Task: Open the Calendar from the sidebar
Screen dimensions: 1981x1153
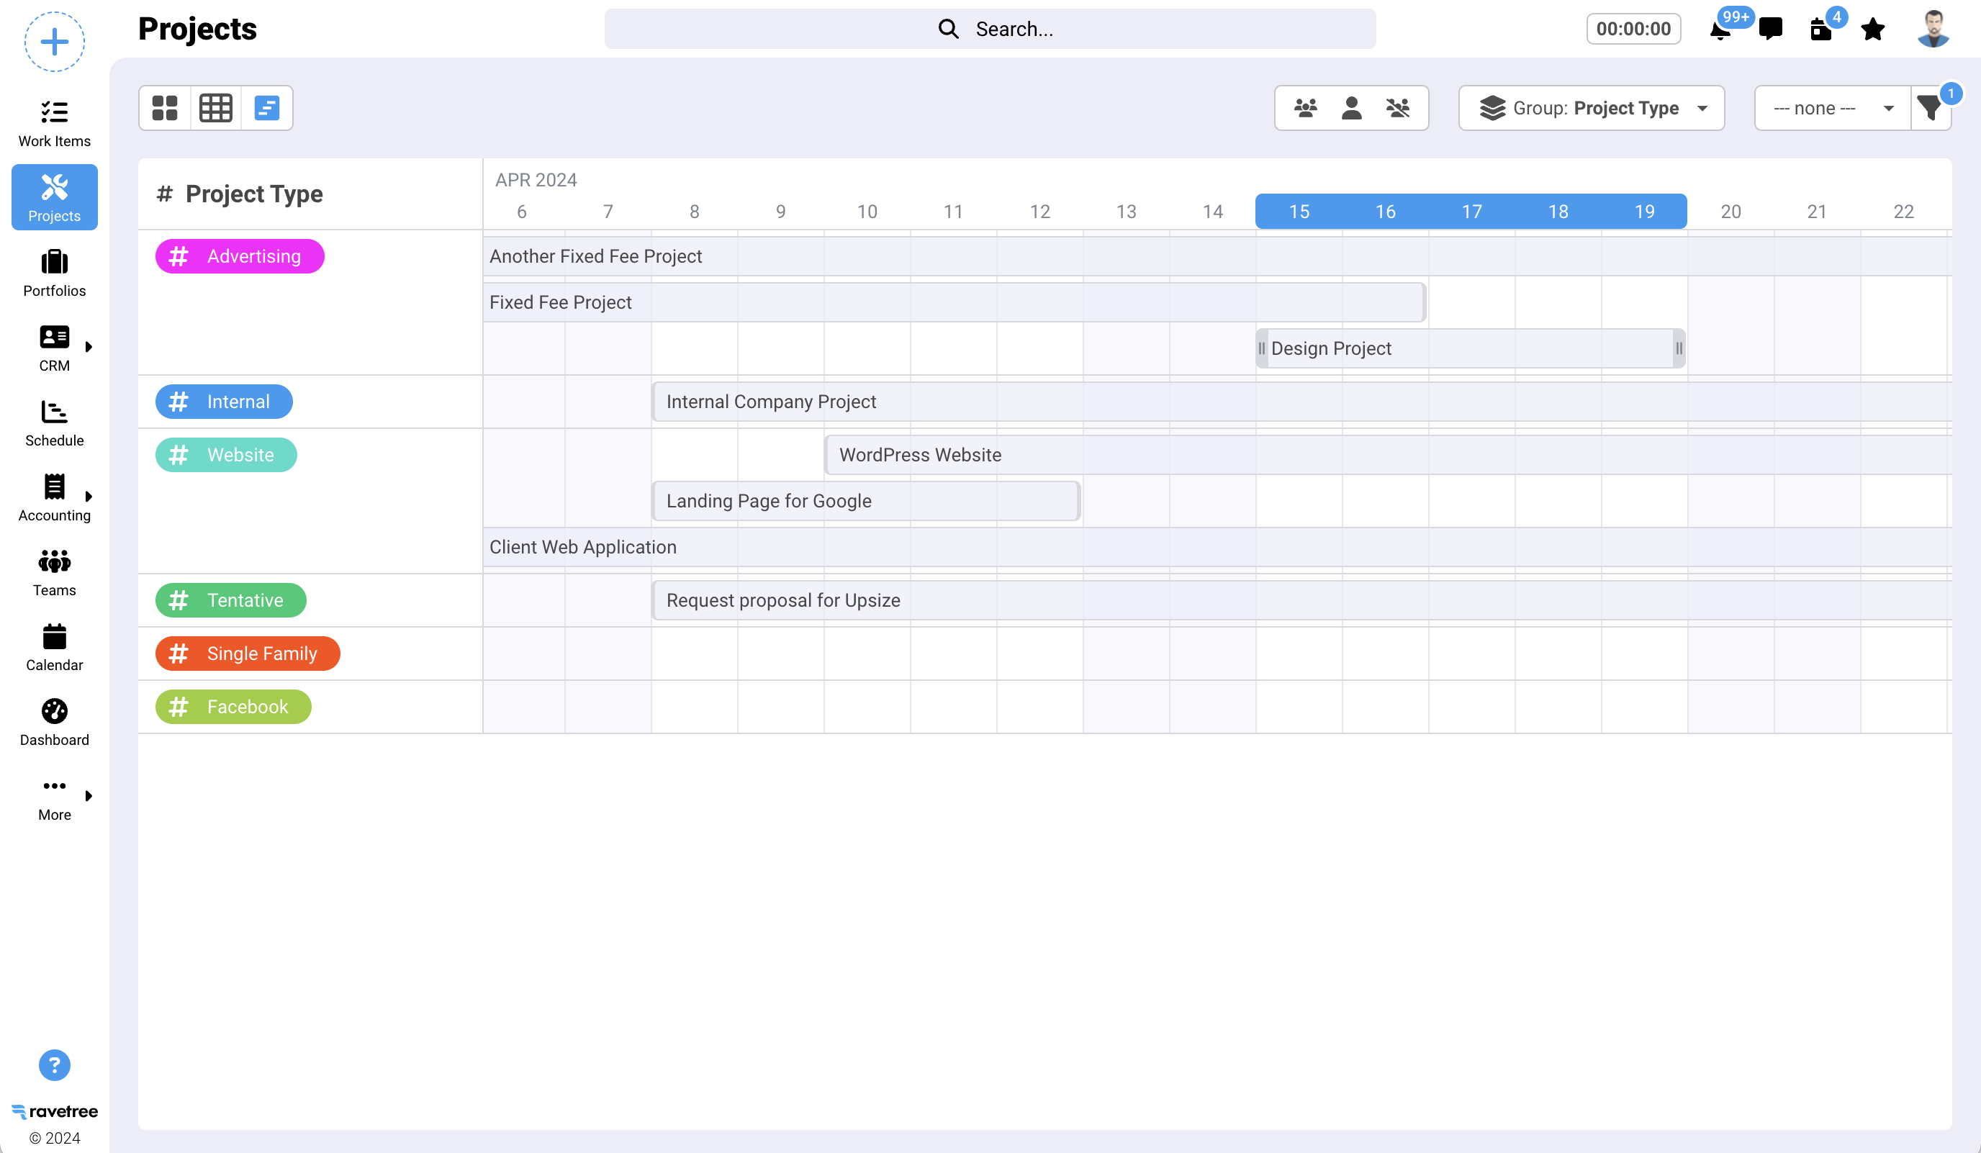Action: tap(53, 644)
